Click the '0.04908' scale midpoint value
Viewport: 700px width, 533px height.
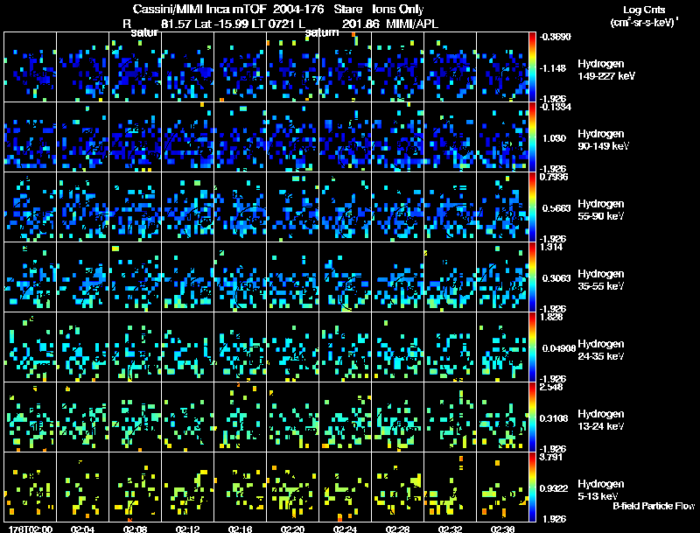558,348
